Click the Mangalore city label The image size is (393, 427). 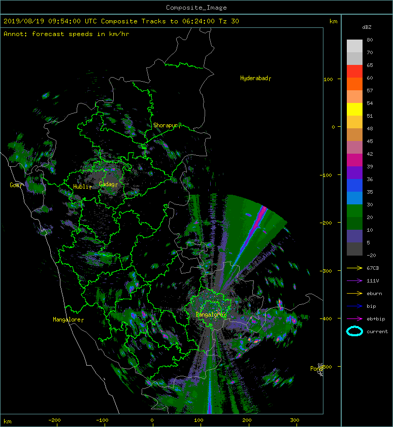click(x=67, y=319)
